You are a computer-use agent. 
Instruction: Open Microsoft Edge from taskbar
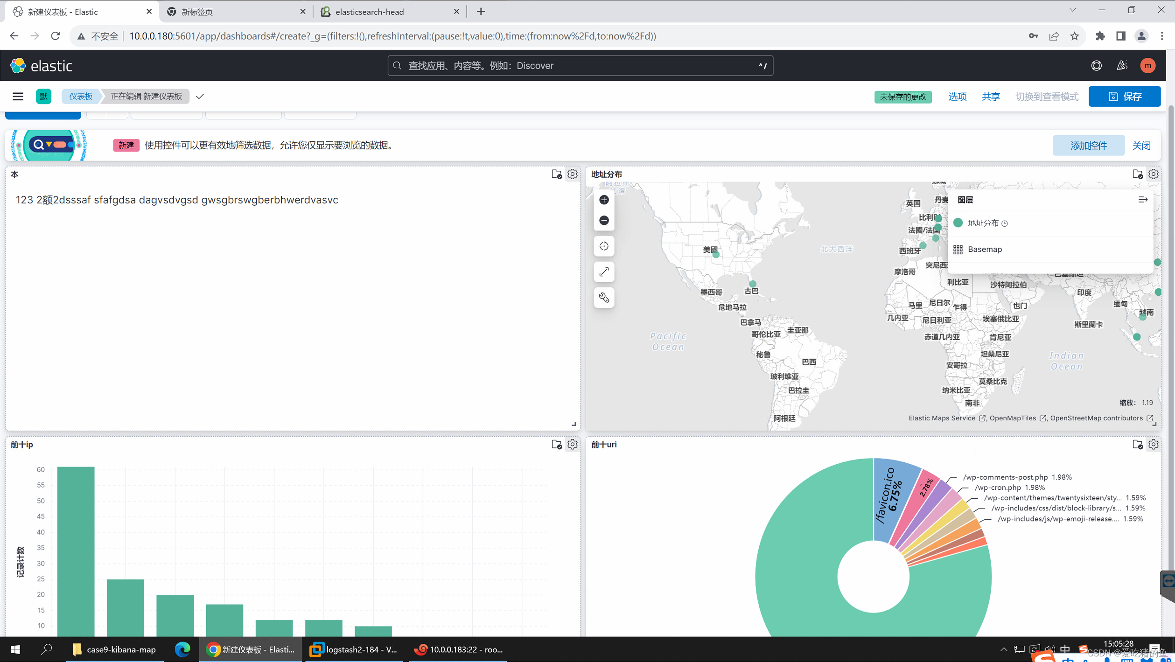pos(182,649)
